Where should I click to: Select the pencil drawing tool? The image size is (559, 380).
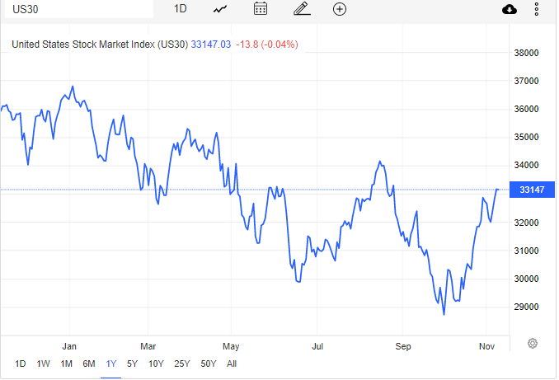pyautogui.click(x=302, y=8)
